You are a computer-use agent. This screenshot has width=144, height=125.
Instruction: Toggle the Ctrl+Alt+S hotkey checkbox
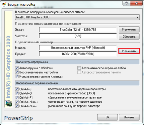tap(17, 89)
